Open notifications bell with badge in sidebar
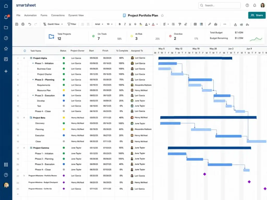This screenshot has height=200, width=267. pyautogui.click(x=6, y=17)
